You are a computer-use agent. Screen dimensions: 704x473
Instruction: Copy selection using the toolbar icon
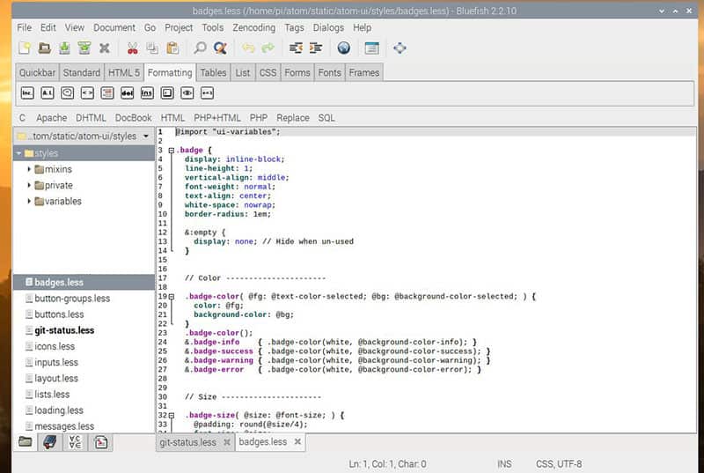(152, 48)
